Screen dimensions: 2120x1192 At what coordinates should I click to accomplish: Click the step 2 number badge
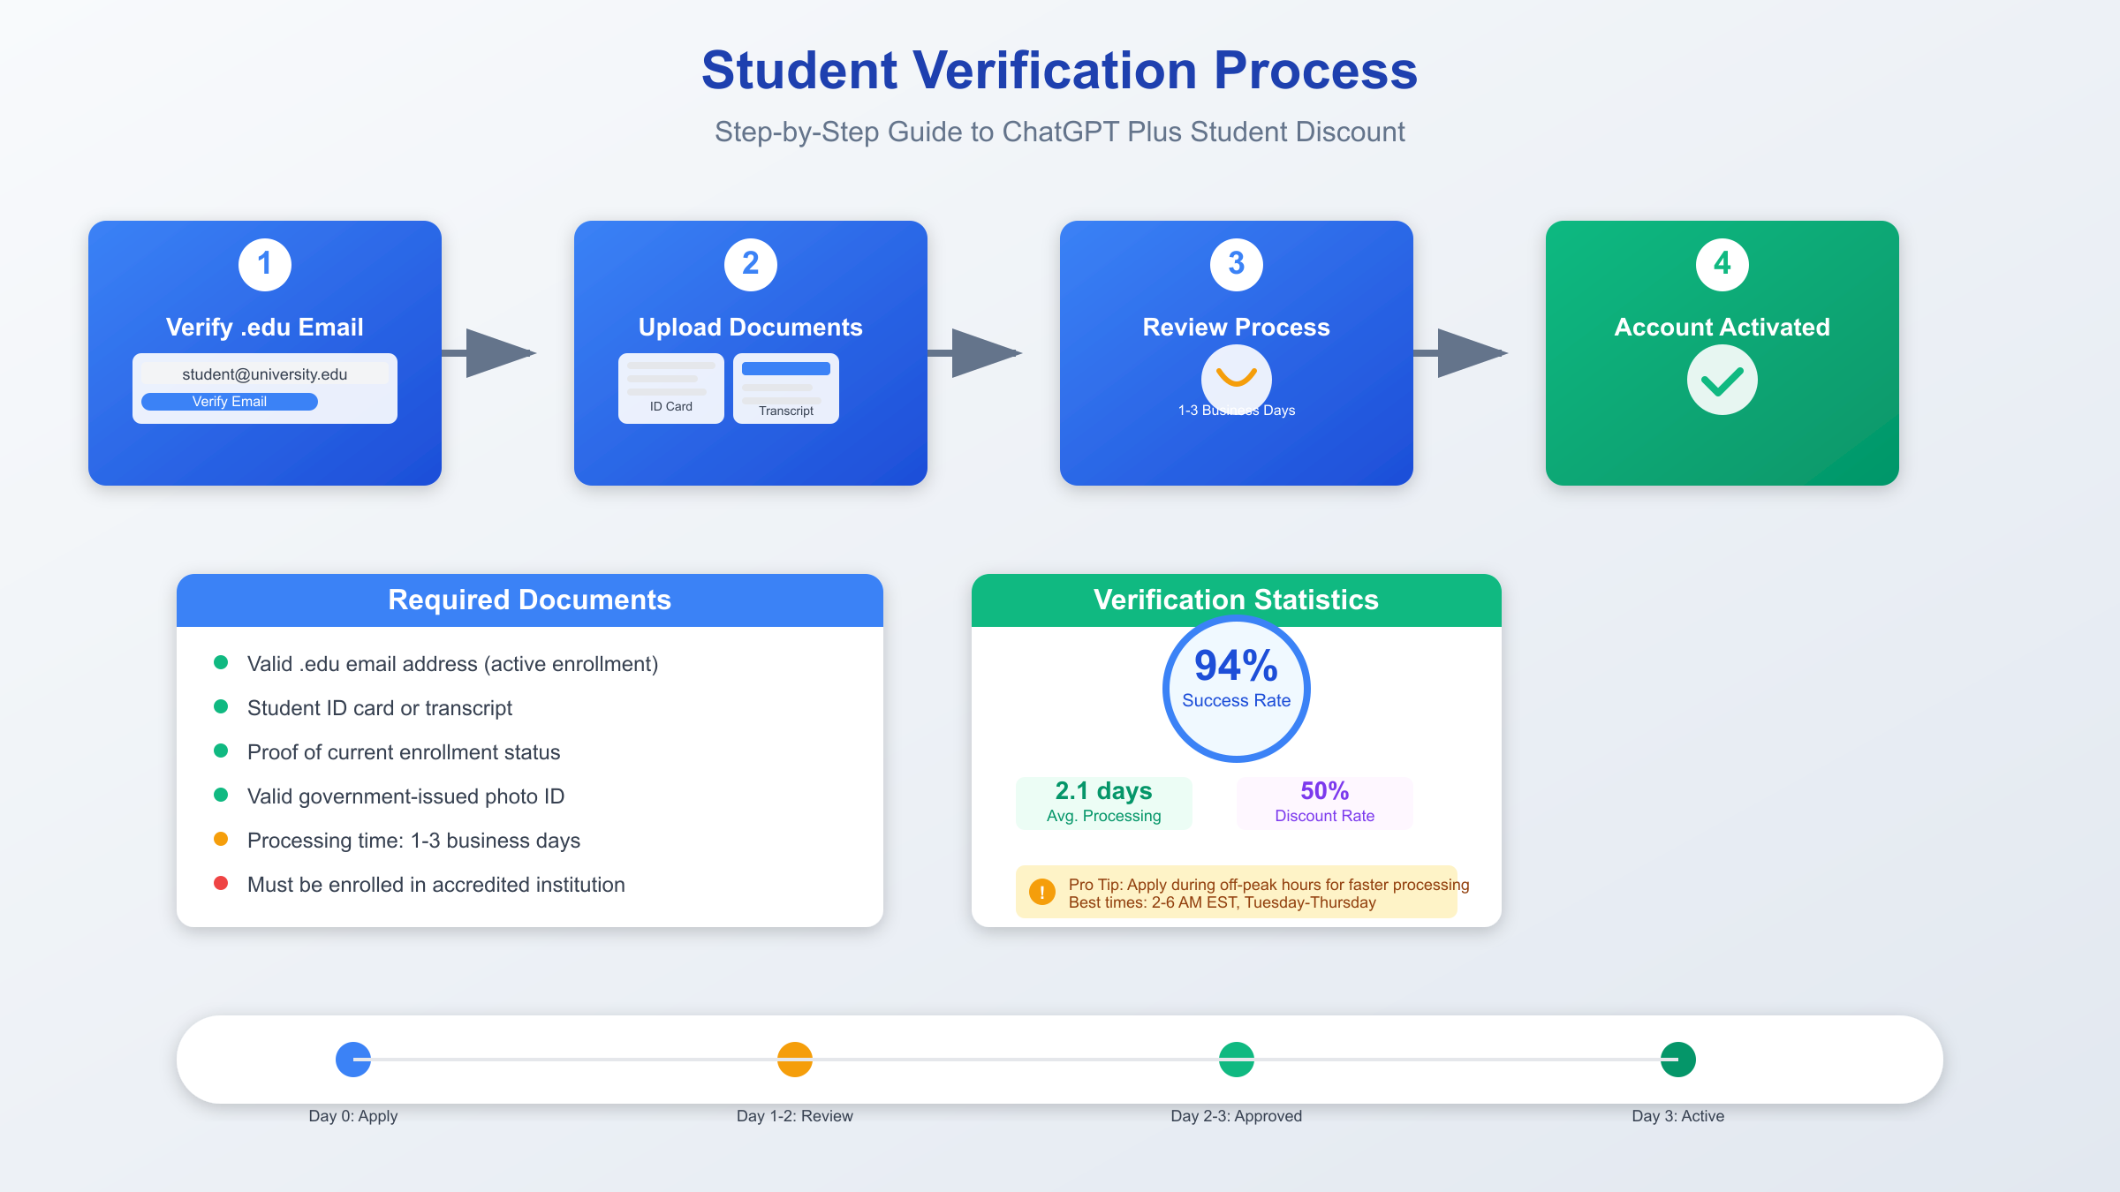tap(751, 264)
